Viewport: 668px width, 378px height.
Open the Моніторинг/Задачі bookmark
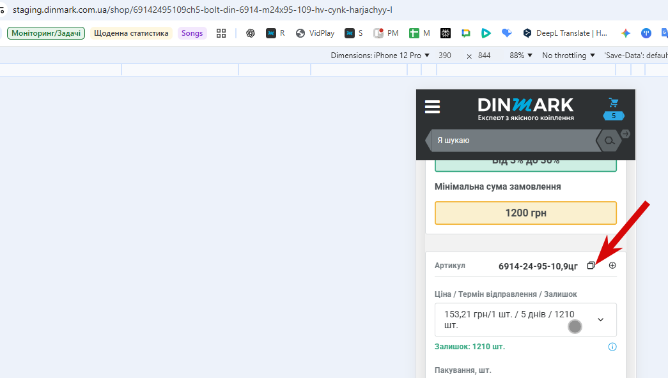[46, 33]
